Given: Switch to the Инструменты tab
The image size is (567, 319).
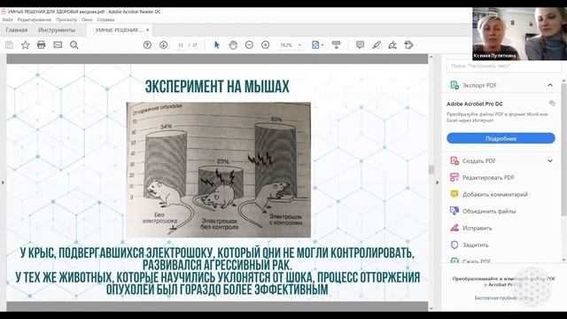Looking at the screenshot, I should tap(57, 30).
